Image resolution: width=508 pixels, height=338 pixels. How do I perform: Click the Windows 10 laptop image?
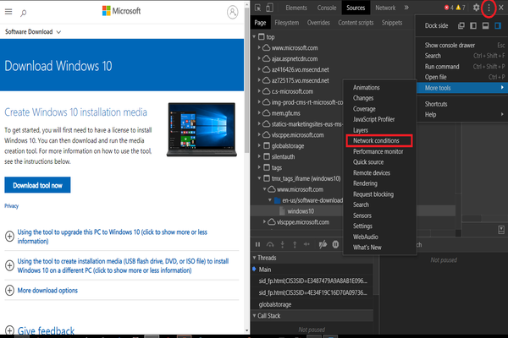pyautogui.click(x=202, y=129)
